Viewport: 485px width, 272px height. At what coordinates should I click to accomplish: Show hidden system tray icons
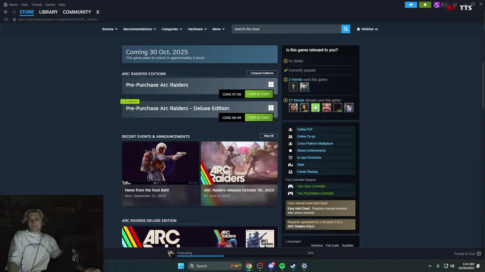pos(430,266)
